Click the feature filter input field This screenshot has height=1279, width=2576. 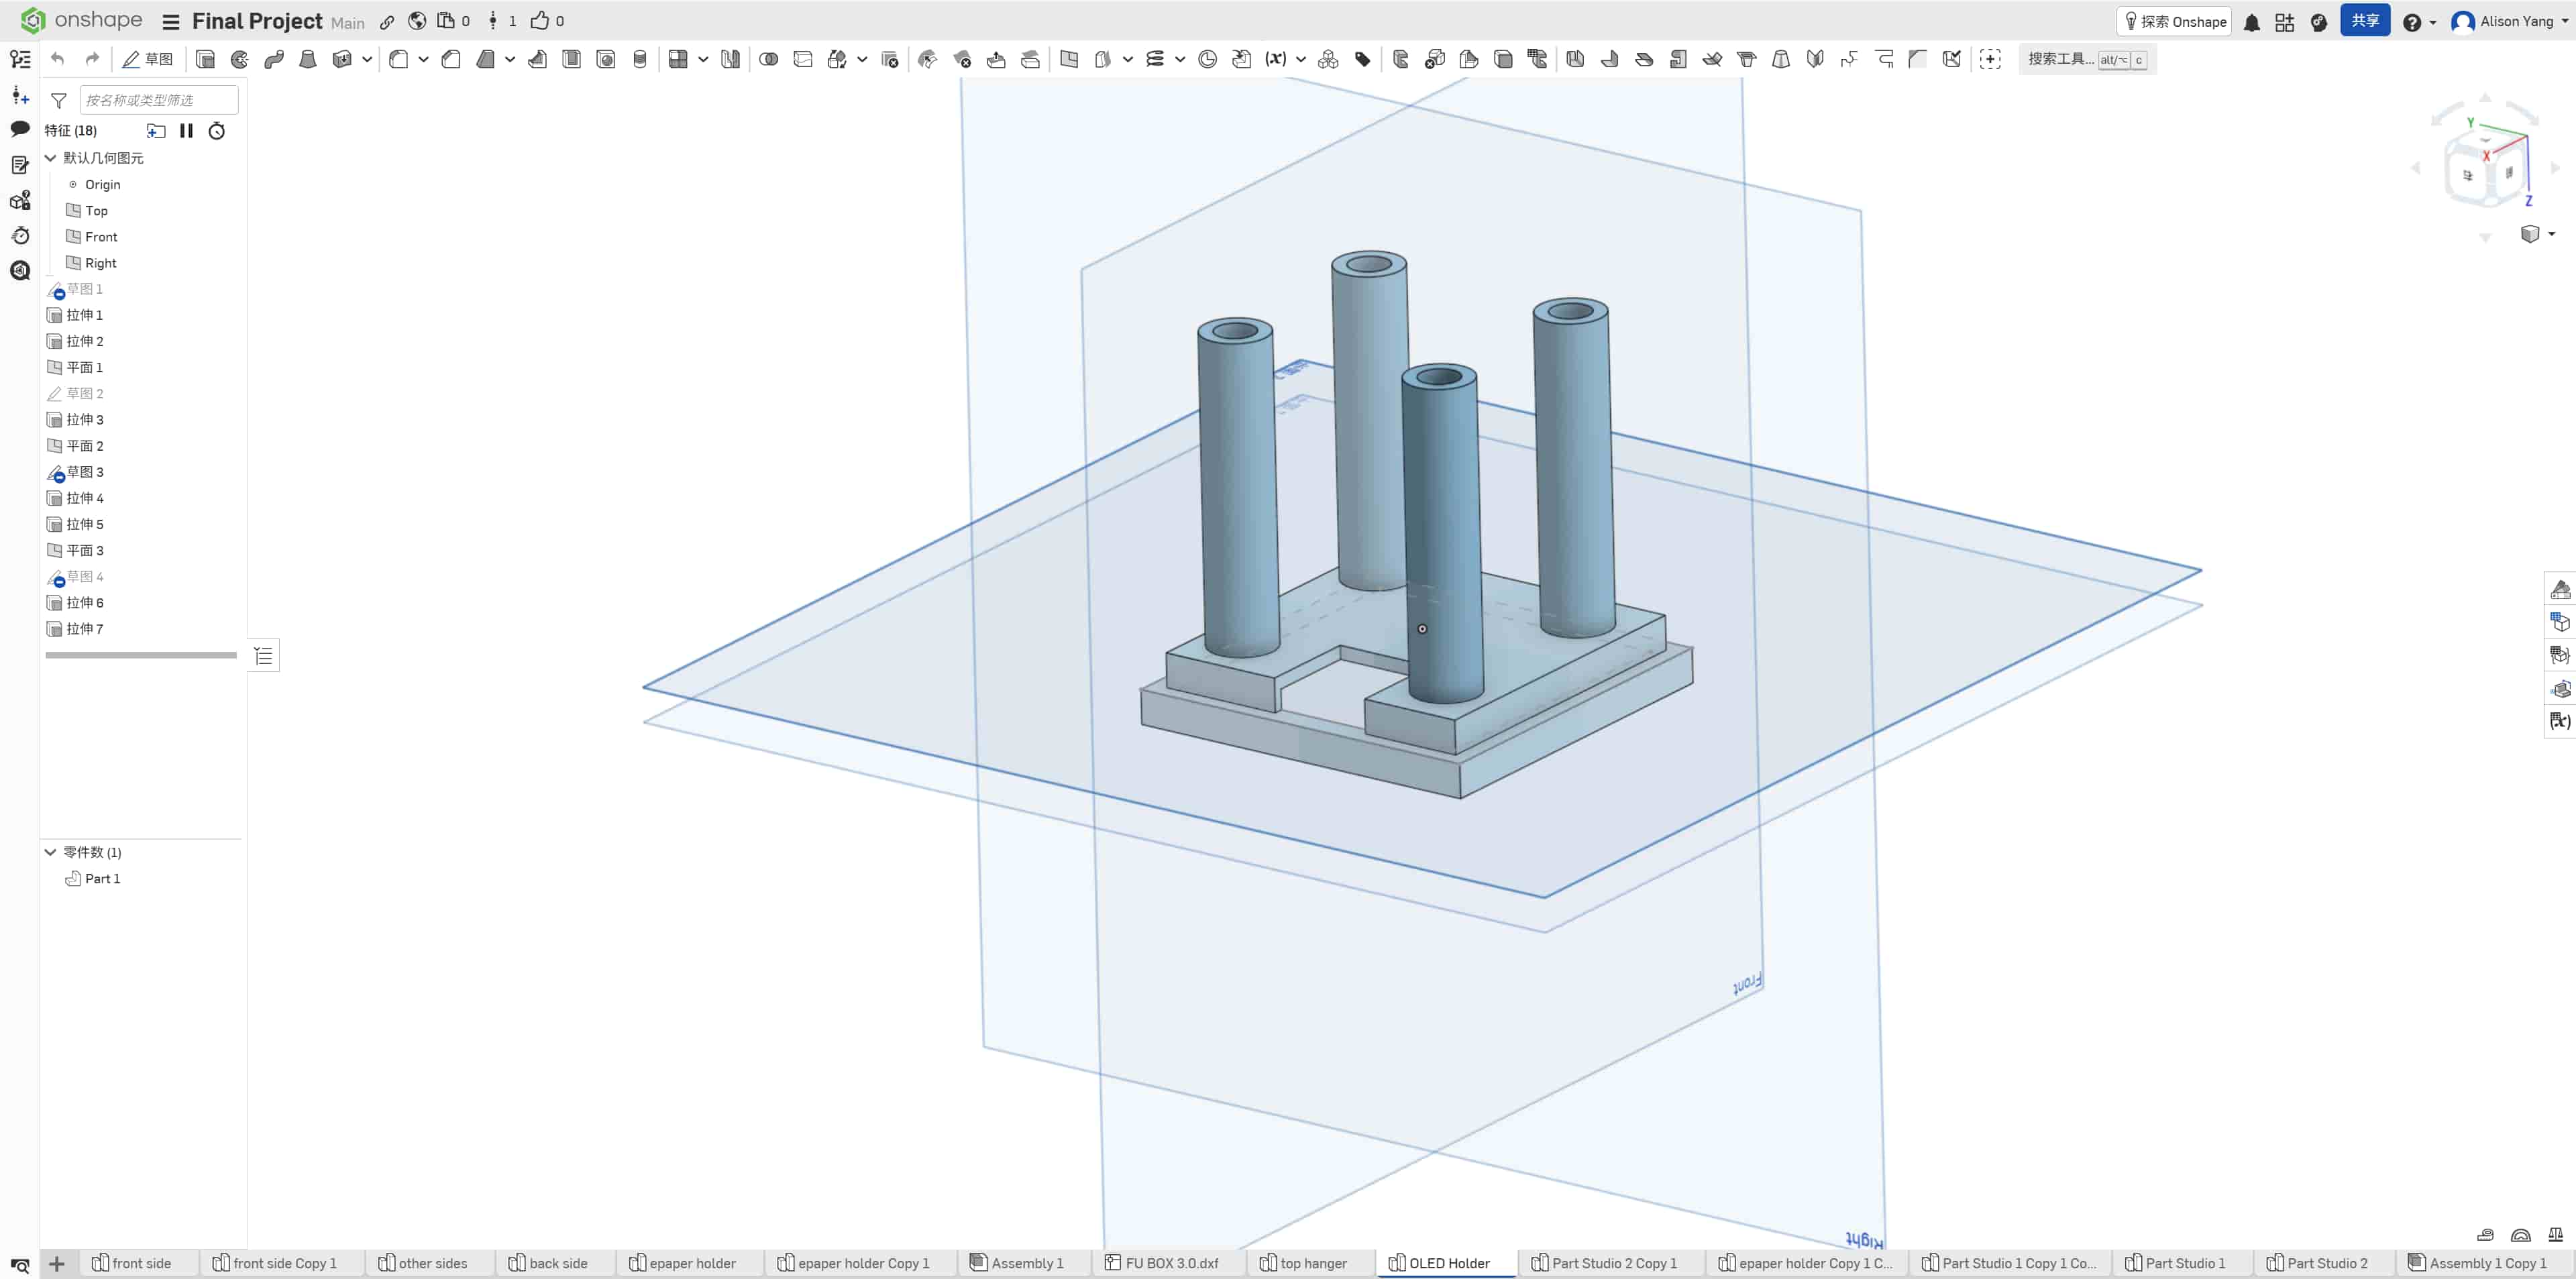[158, 100]
